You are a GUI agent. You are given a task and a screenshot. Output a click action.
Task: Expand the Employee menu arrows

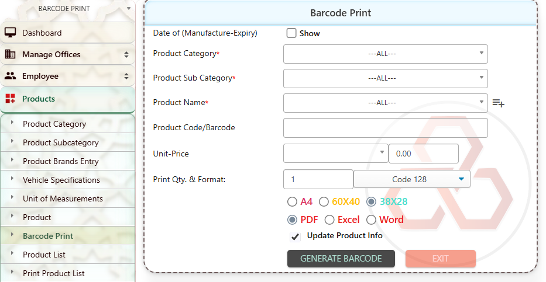[x=126, y=76]
